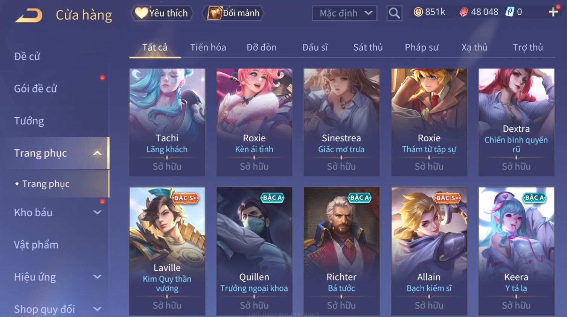The width and height of the screenshot is (567, 317).
Task: Expand the Hiệu ứng sidebar section
Action: click(x=97, y=277)
